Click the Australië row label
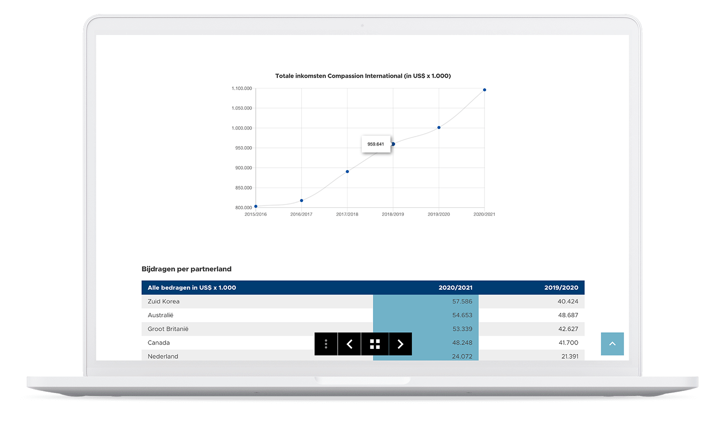 (160, 315)
